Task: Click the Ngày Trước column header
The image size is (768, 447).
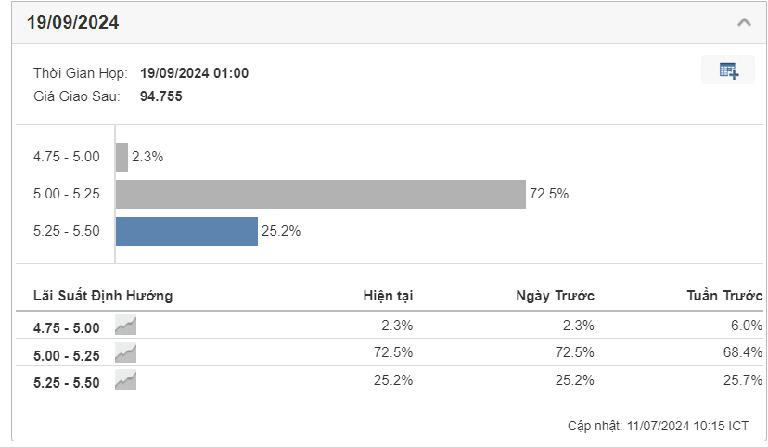Action: (555, 296)
